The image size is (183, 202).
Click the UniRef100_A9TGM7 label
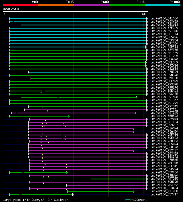tap(164, 100)
